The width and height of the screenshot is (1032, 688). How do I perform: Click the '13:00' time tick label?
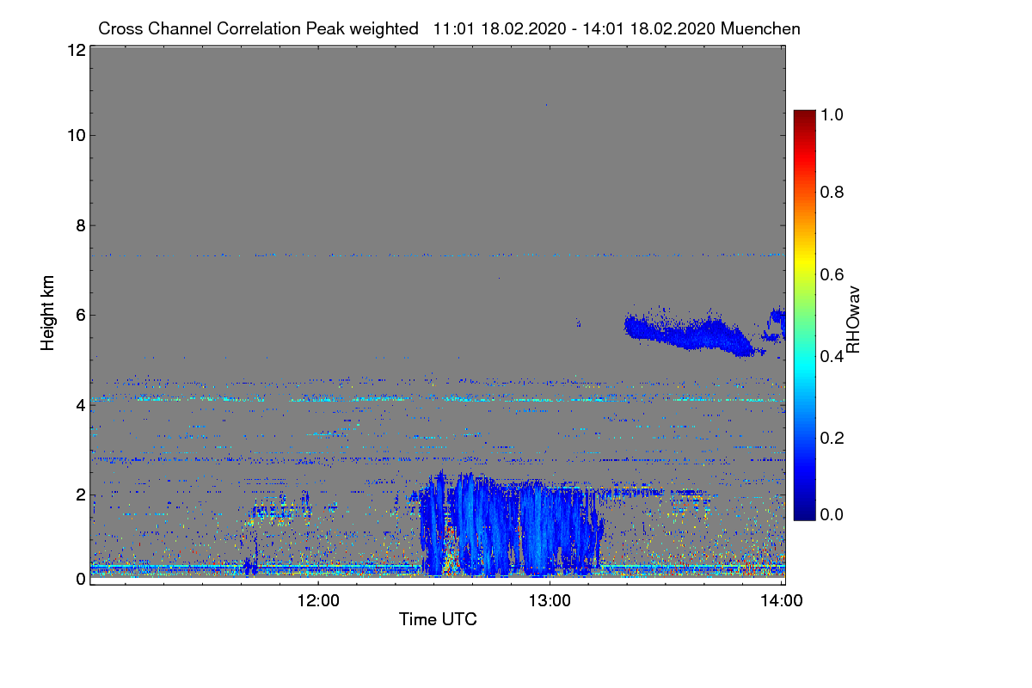(x=550, y=600)
